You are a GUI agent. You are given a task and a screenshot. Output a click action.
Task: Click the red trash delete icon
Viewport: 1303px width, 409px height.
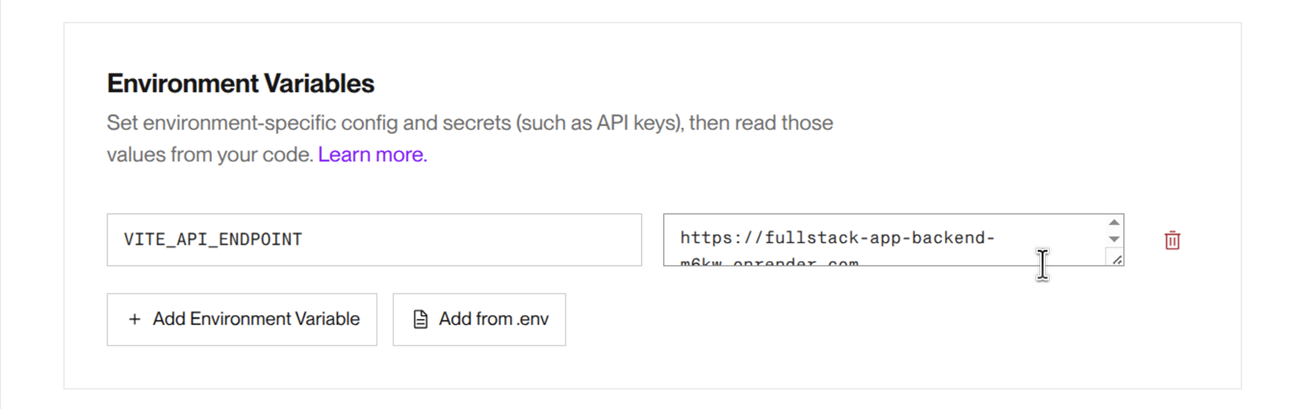[1172, 240]
